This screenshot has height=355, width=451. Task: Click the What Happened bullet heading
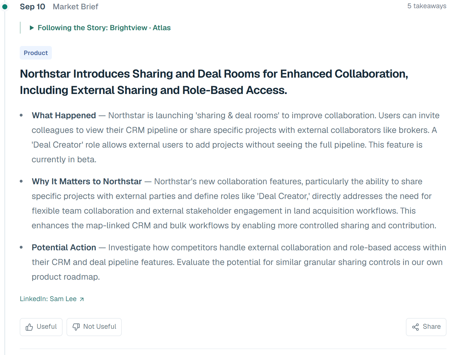(64, 115)
